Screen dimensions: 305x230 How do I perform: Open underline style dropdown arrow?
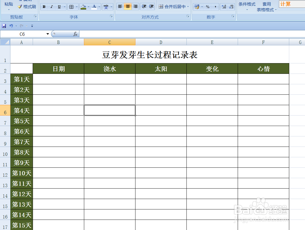[x=64, y=7]
